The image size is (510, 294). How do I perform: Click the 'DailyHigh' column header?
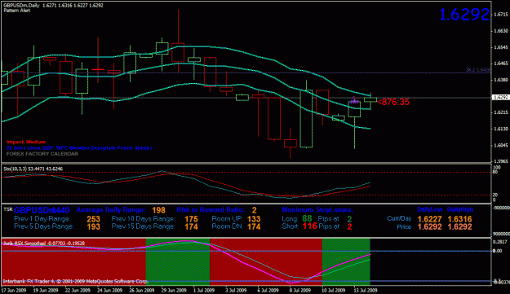coord(460,209)
